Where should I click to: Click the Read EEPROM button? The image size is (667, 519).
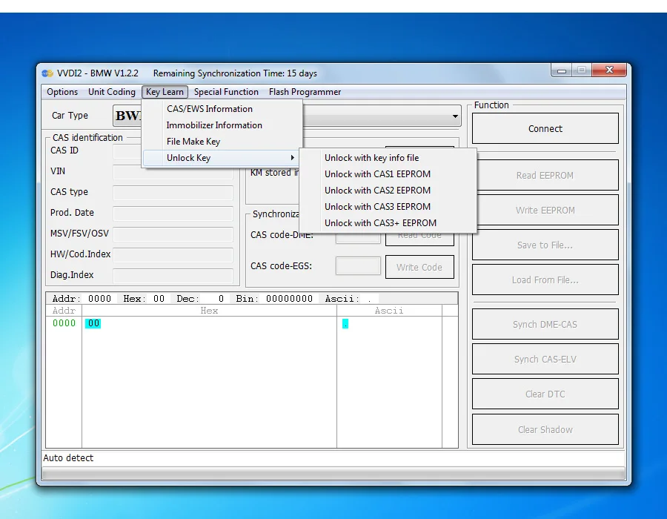[x=545, y=175]
